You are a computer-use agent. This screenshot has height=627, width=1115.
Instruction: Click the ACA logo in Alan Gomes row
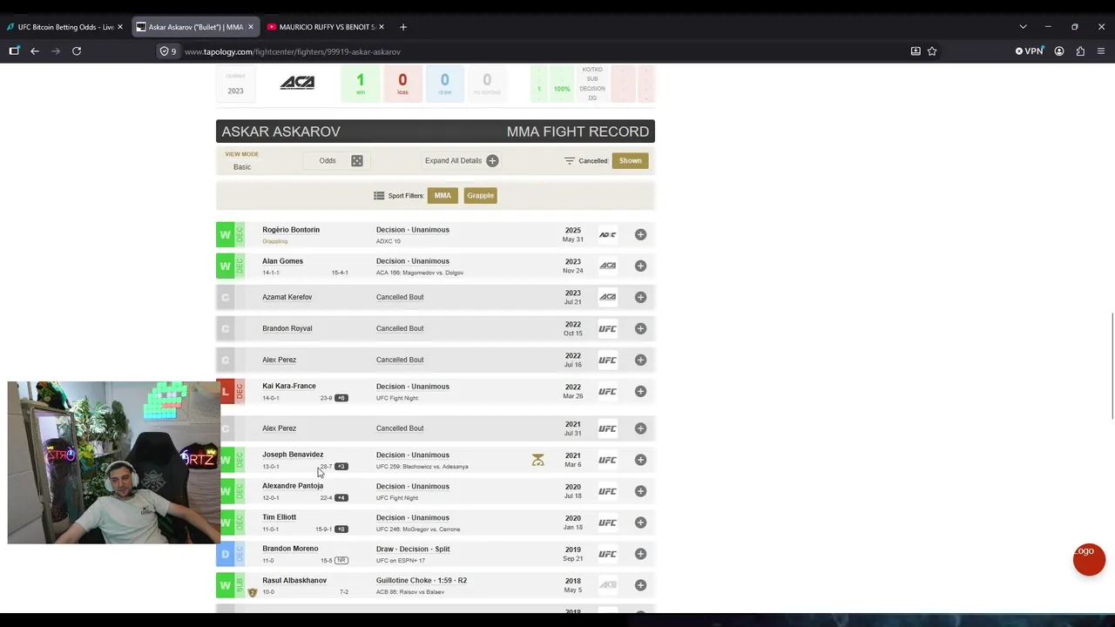click(x=607, y=266)
